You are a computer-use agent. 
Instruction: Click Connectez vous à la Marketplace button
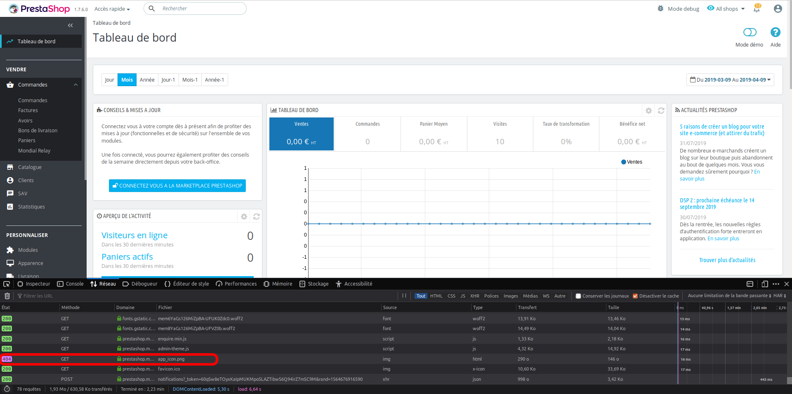click(x=177, y=186)
